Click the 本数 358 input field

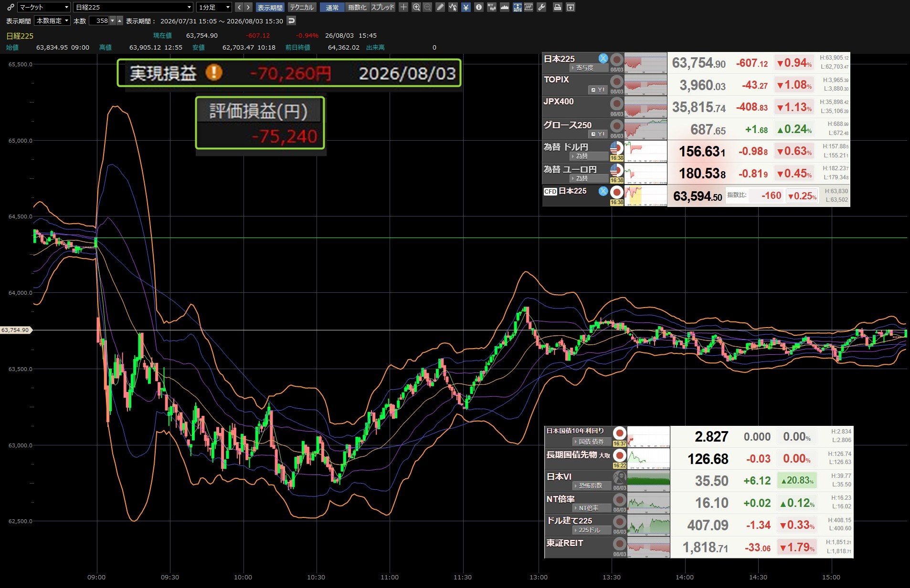[99, 21]
